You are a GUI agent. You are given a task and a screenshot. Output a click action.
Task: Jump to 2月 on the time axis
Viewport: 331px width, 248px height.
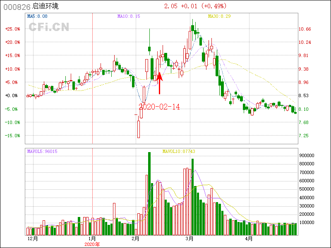pyautogui.click(x=135, y=239)
